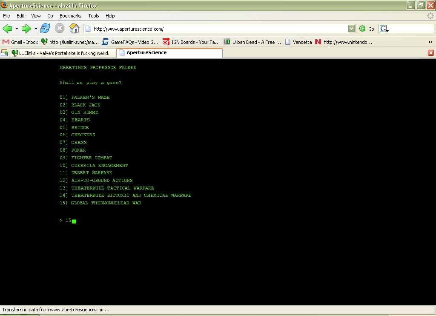Click the '13] THEATERWIDE TACTICAL WARFARE' entry
This screenshot has height=316, width=436.
pos(107,188)
